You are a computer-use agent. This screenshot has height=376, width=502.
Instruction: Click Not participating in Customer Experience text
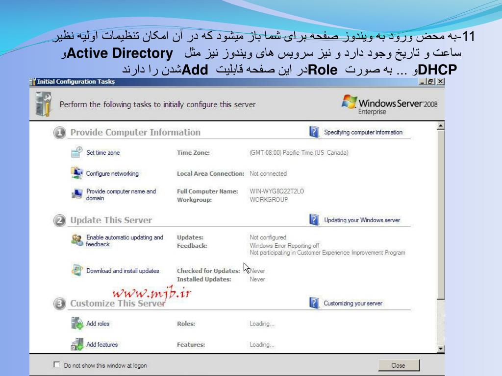pos(327,253)
